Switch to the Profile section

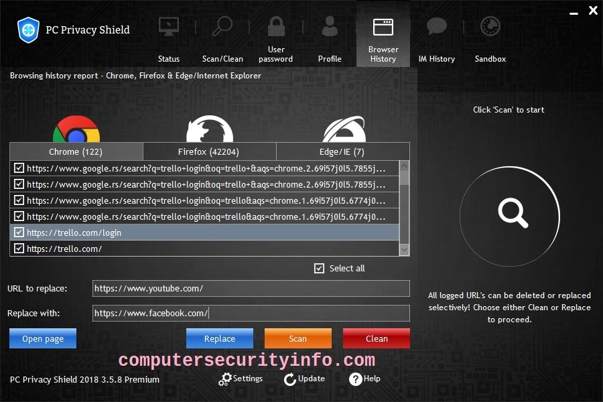(330, 40)
